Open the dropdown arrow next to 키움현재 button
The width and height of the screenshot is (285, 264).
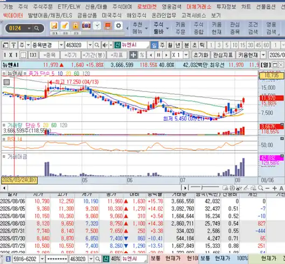pos(263,55)
